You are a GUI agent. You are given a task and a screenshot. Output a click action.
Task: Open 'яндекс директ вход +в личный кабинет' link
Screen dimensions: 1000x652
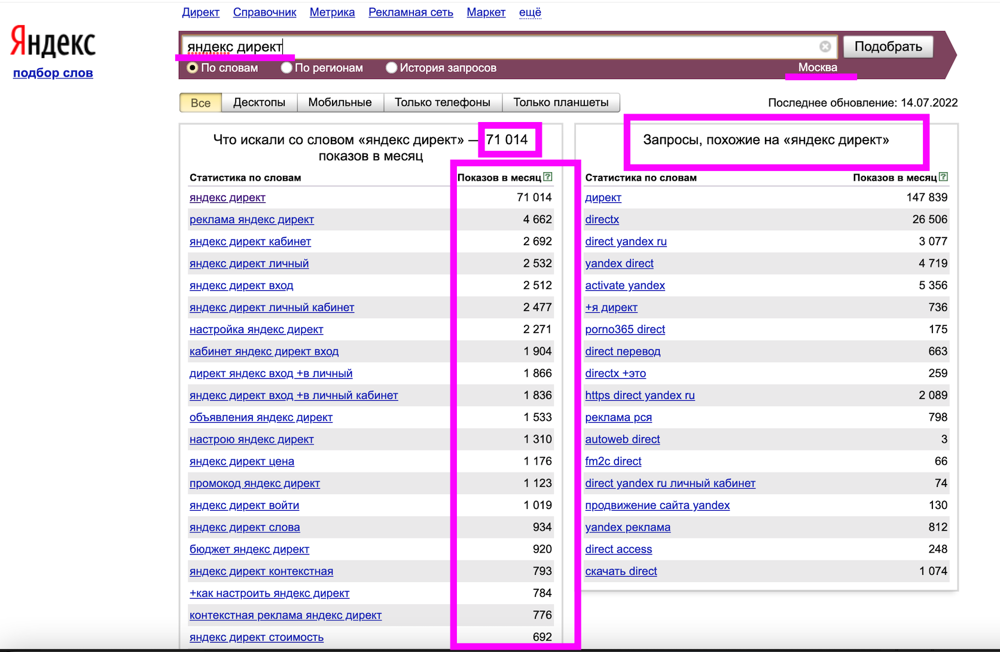(x=294, y=395)
